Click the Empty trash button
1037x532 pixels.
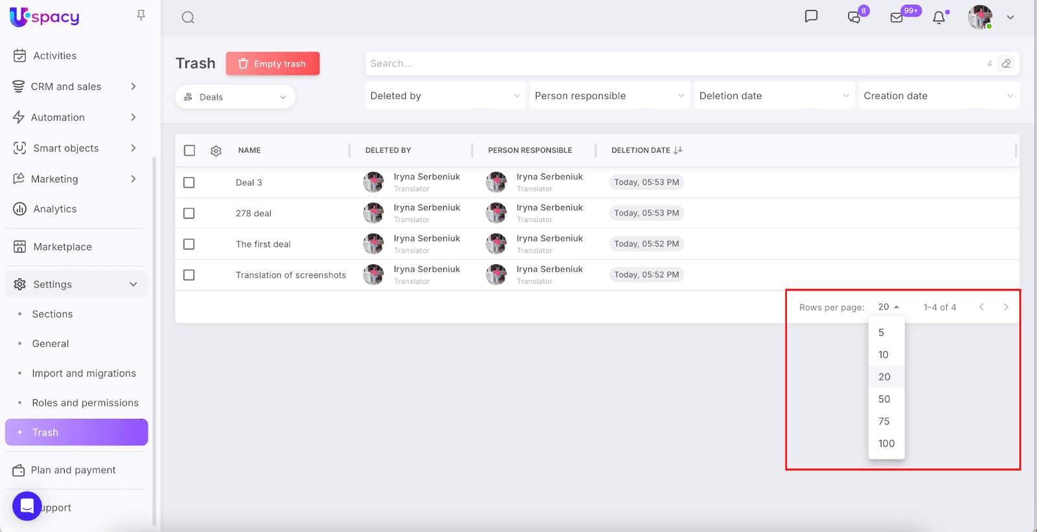point(273,63)
